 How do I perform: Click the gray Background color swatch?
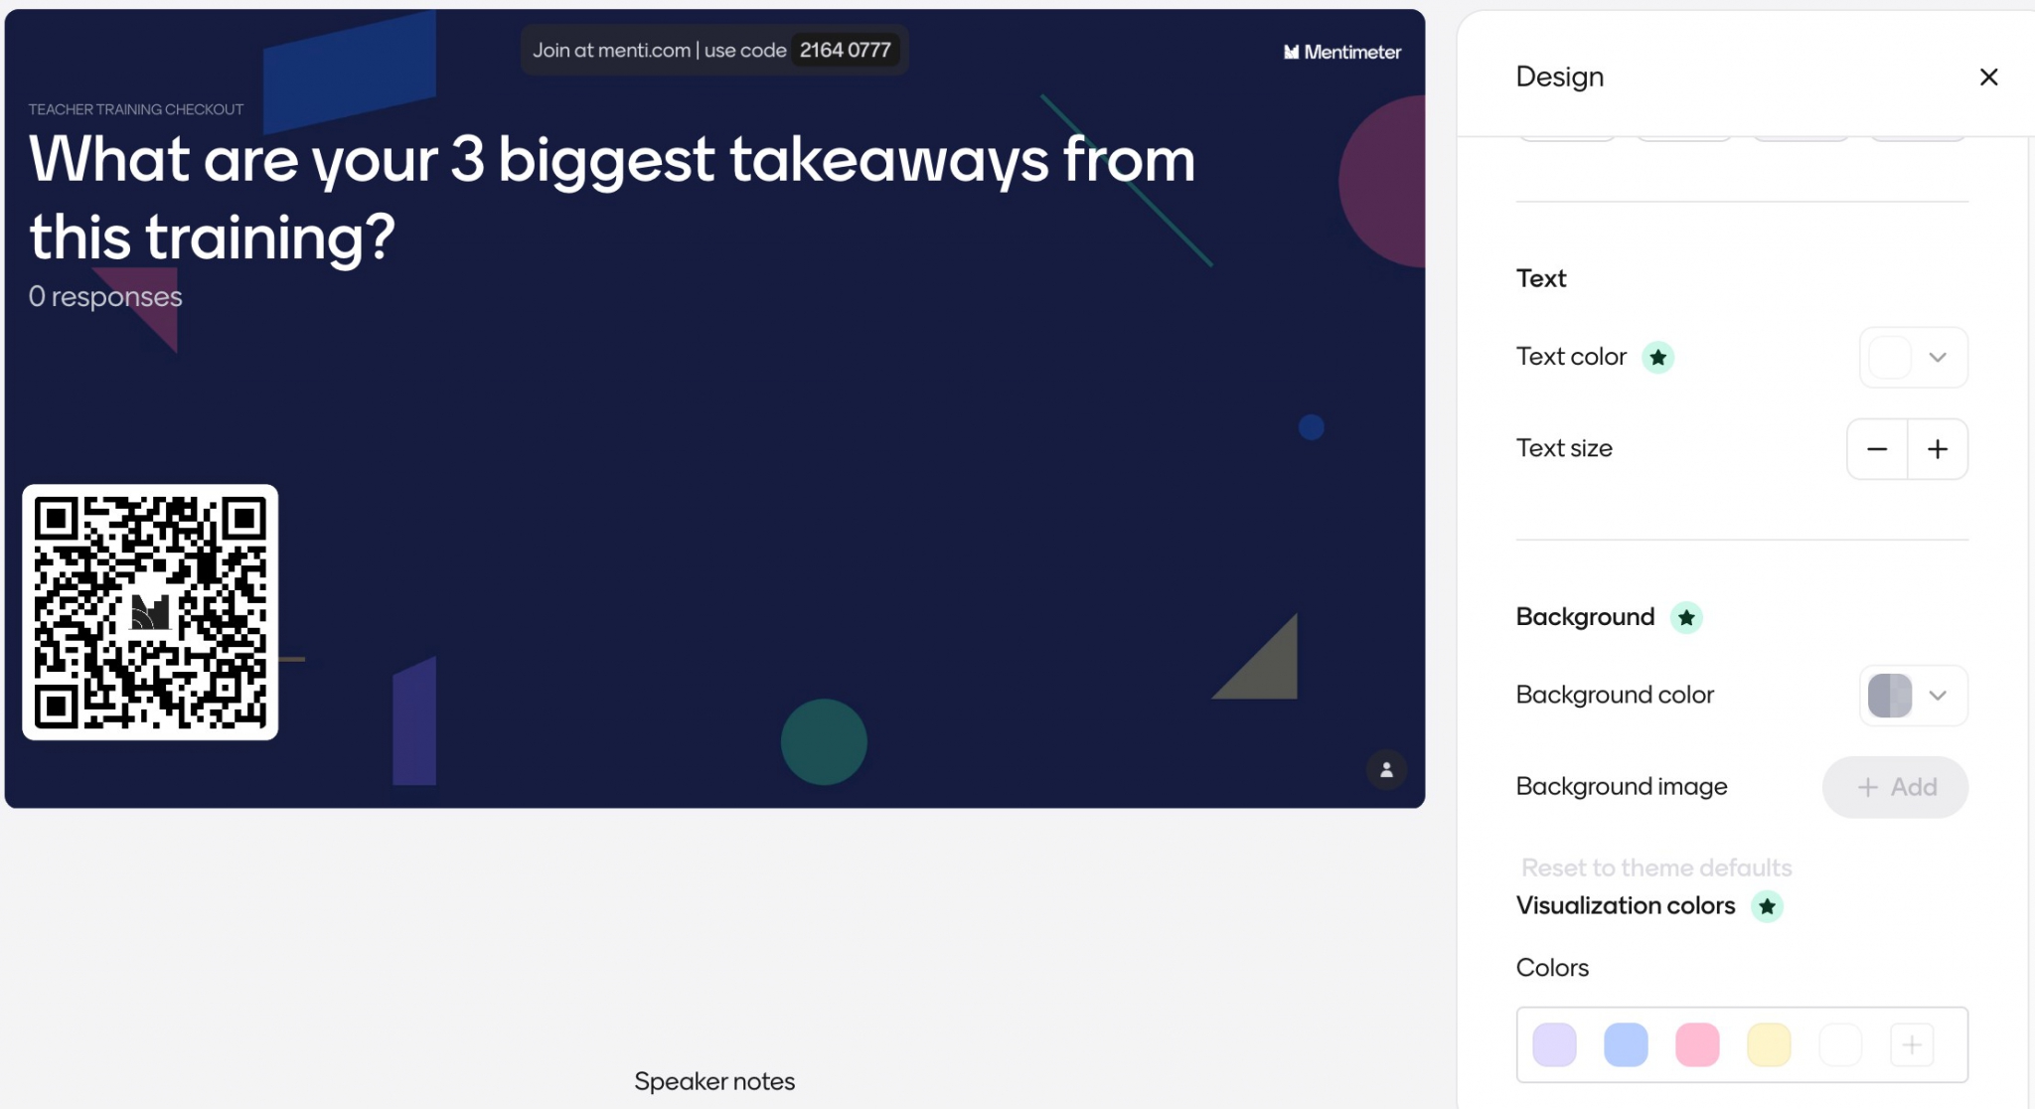(x=1889, y=696)
